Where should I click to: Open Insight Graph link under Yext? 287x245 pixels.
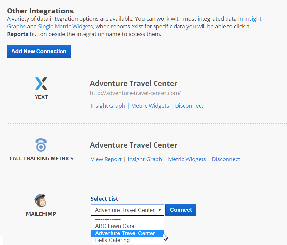(108, 106)
